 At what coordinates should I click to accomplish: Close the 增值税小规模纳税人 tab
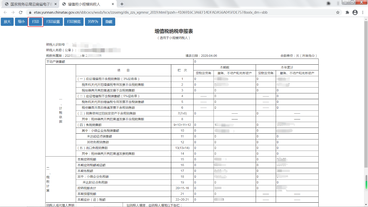pos(113,4)
